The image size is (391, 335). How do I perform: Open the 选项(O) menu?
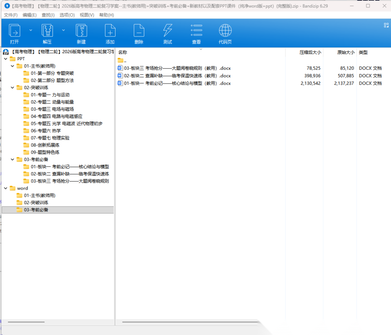point(67,15)
